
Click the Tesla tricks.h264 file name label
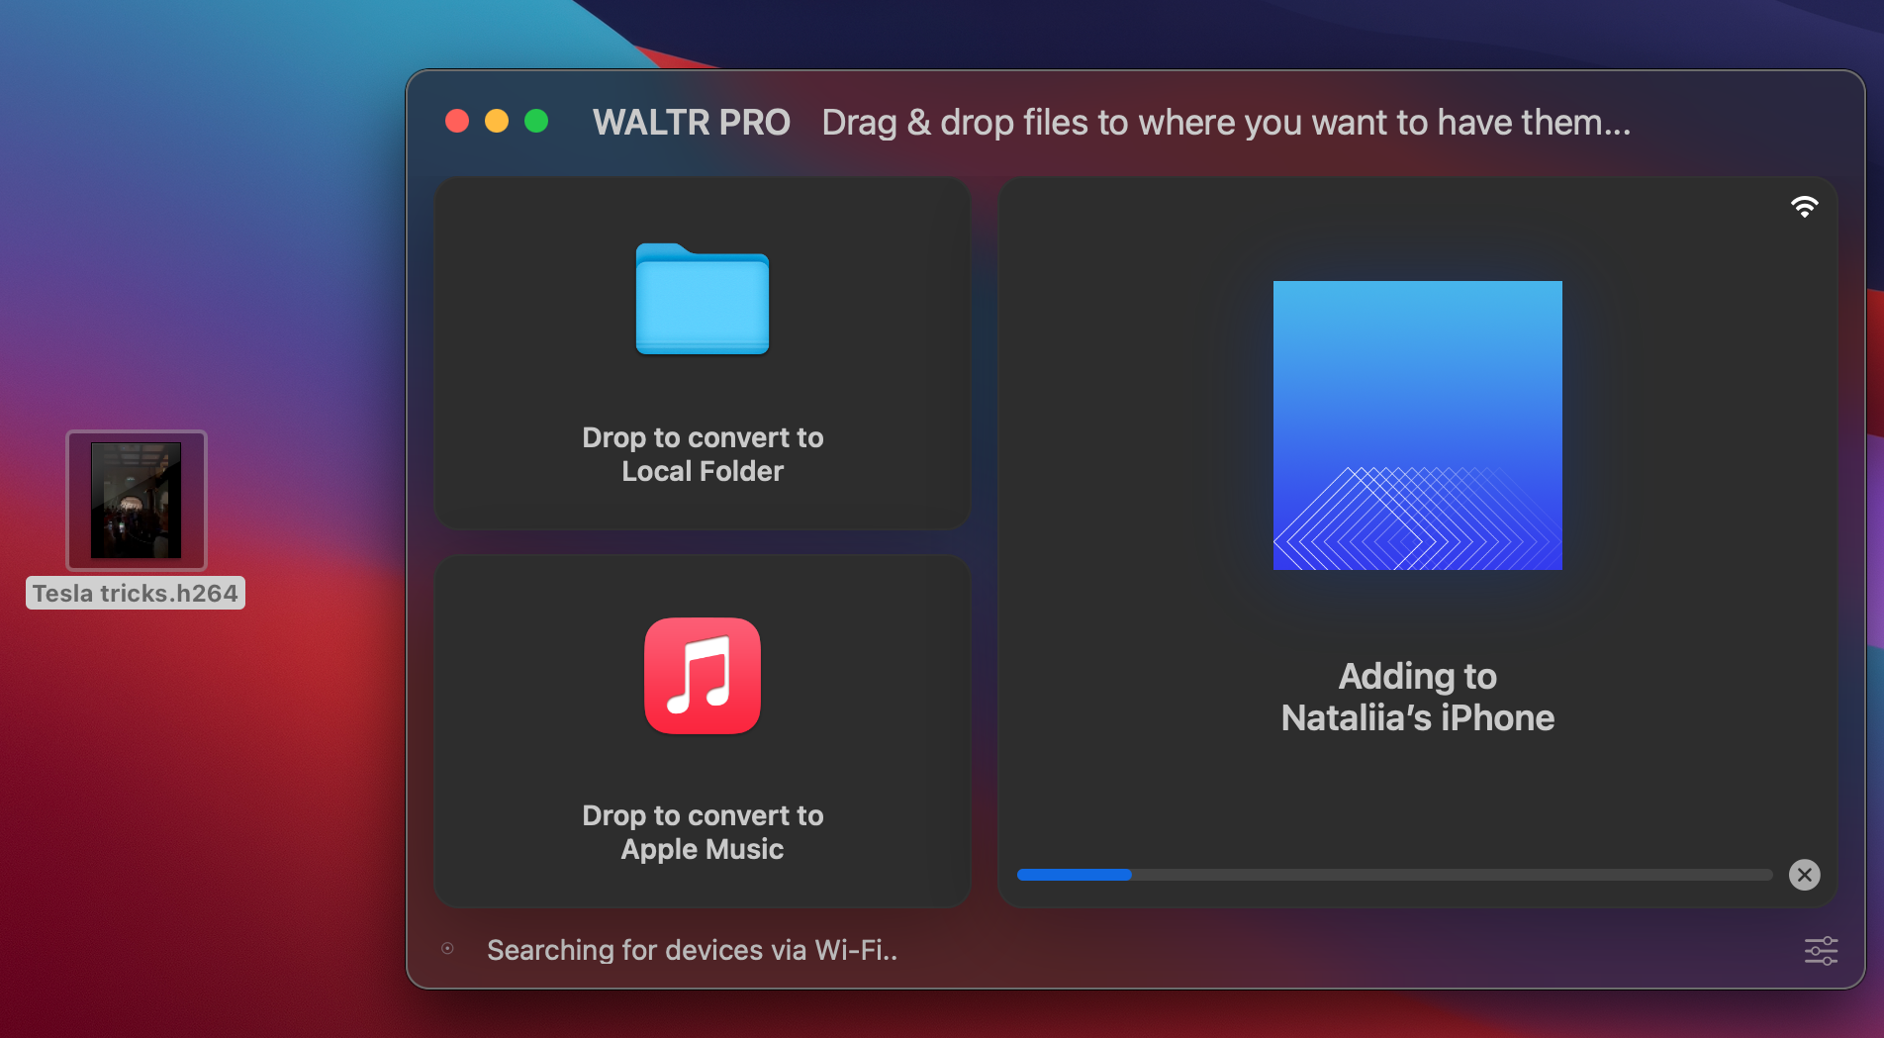pos(136,593)
